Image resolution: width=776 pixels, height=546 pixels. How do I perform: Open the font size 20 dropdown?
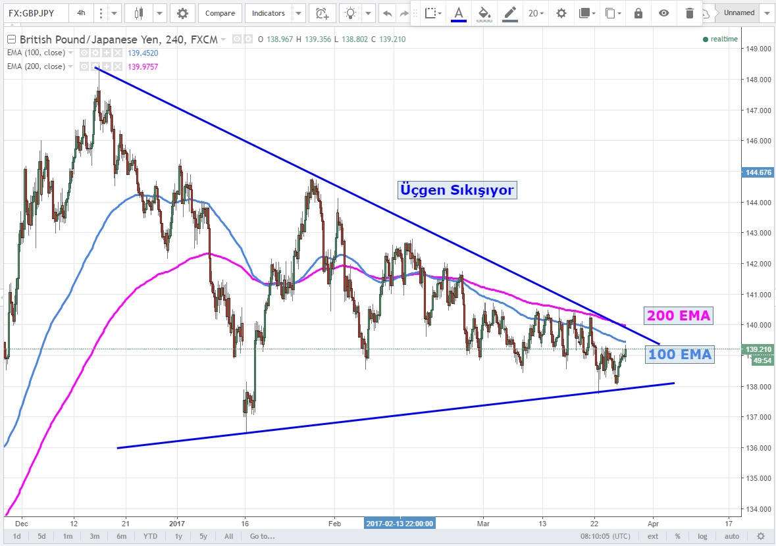(x=536, y=13)
